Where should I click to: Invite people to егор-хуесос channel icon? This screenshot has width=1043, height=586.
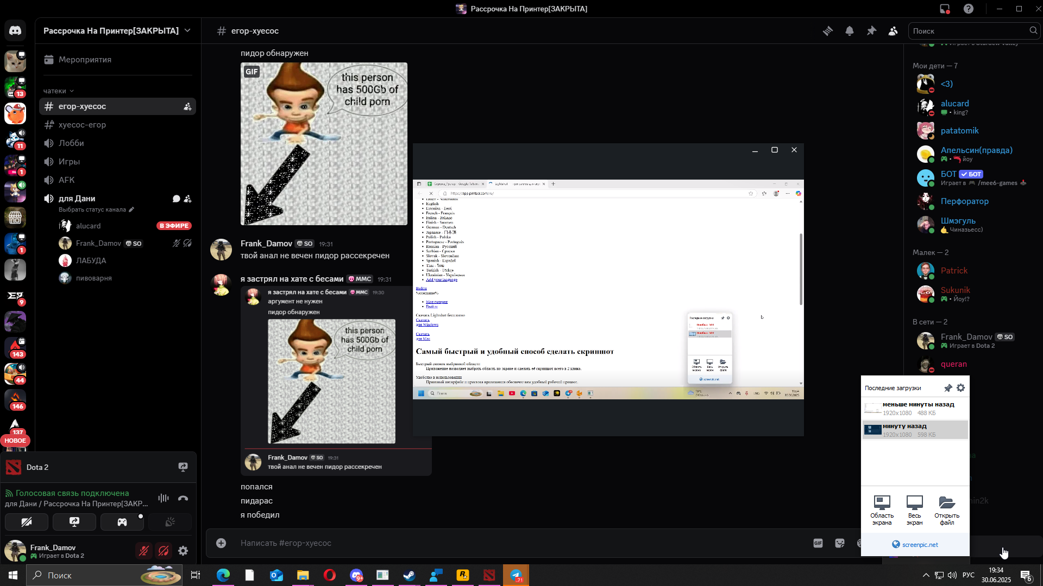pos(187,106)
